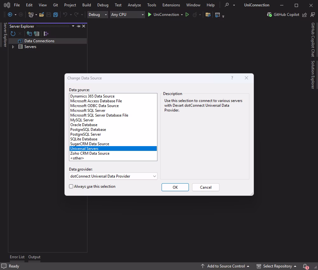This screenshot has width=318, height=270.
Task: Open the Debug configuration dropdown
Action: [x=98, y=15]
